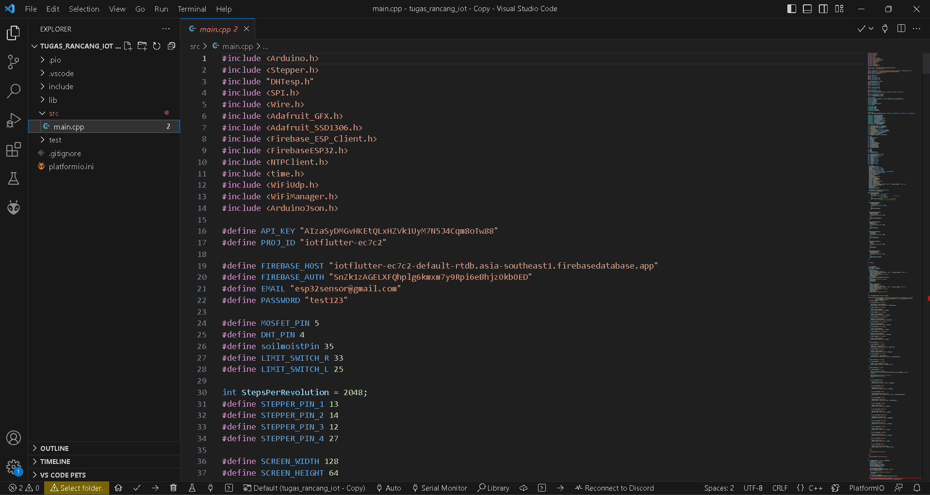Run PlatformIO Clean (trash icon)
This screenshot has height=495, width=930.
(173, 488)
